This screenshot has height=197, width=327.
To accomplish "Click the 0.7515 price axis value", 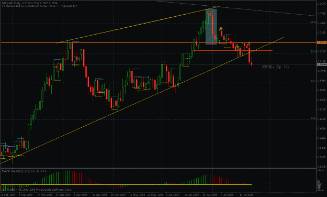I will [x=322, y=14].
